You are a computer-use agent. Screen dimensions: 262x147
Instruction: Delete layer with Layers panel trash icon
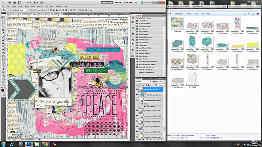pyautogui.click(x=162, y=140)
